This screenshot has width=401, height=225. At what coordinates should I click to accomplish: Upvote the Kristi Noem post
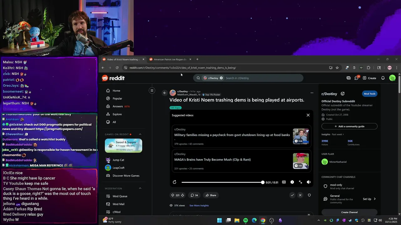pos(173,195)
